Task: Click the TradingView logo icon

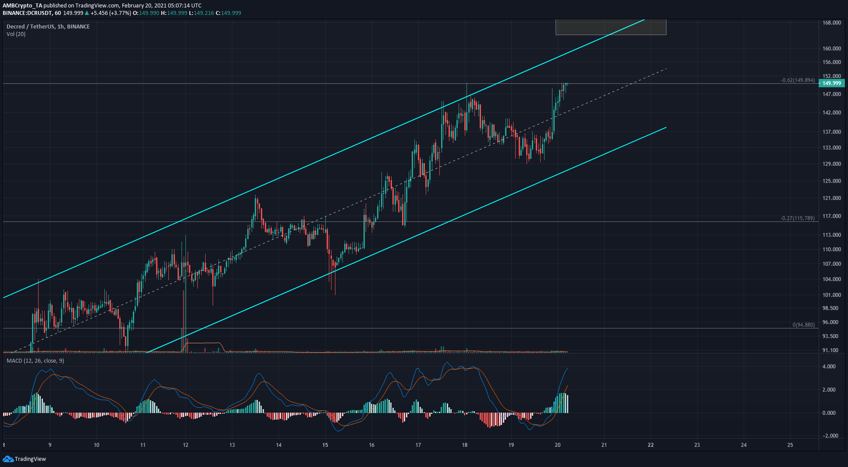Action: point(8,459)
